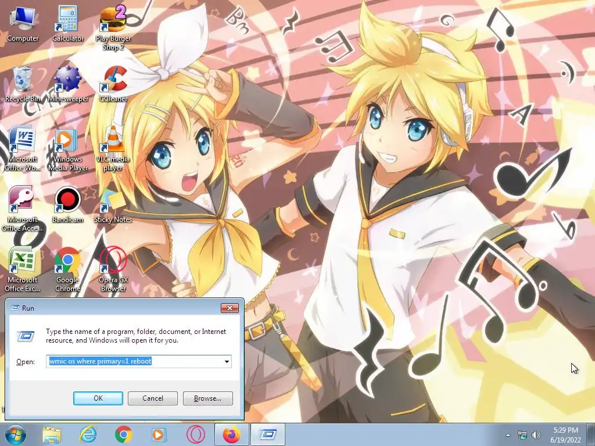Select the Microsoft Office Word shortcut
This screenshot has height=446, width=595.
tap(23, 149)
